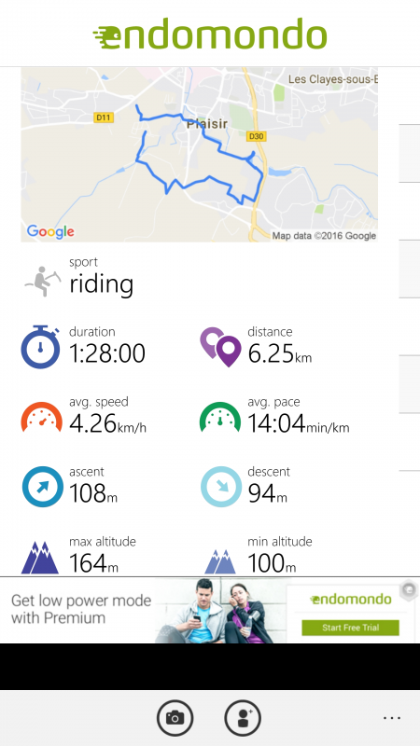
Task: Tap the 1:28:00 duration value
Action: tap(107, 353)
